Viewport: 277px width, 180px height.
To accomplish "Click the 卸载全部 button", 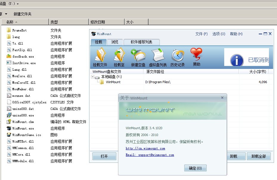I will coord(259,156).
